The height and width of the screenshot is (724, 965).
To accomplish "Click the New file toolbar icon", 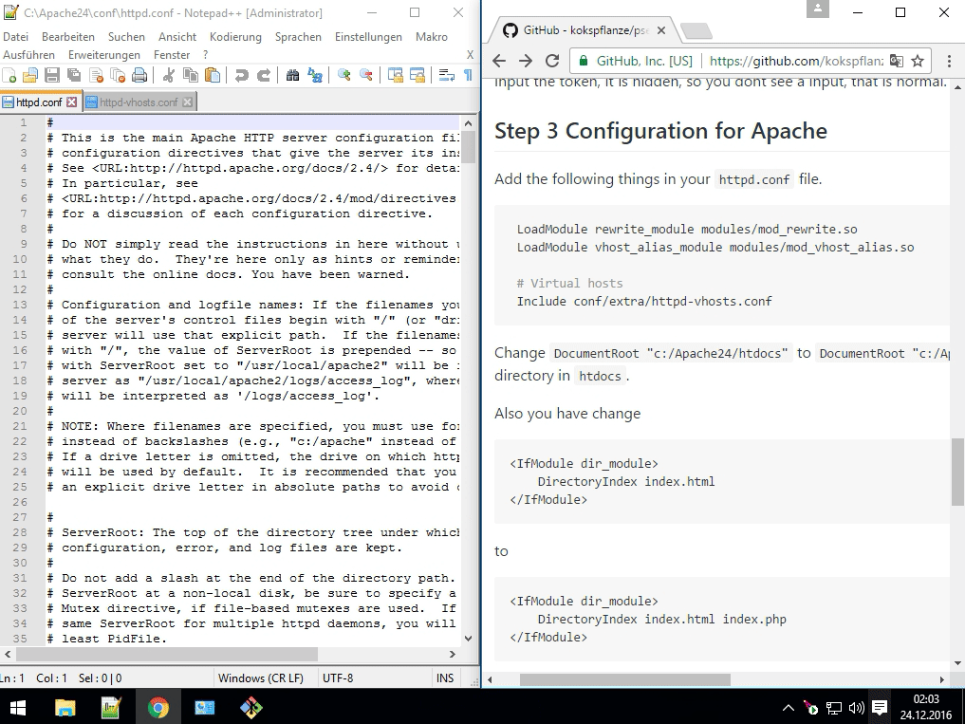I will point(9,75).
